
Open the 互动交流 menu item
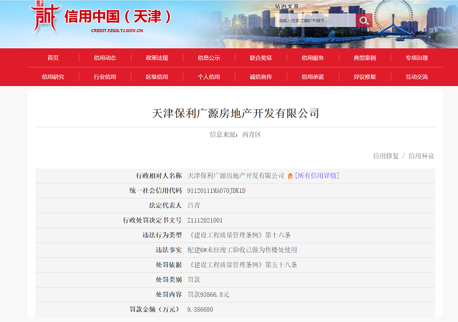[417, 77]
